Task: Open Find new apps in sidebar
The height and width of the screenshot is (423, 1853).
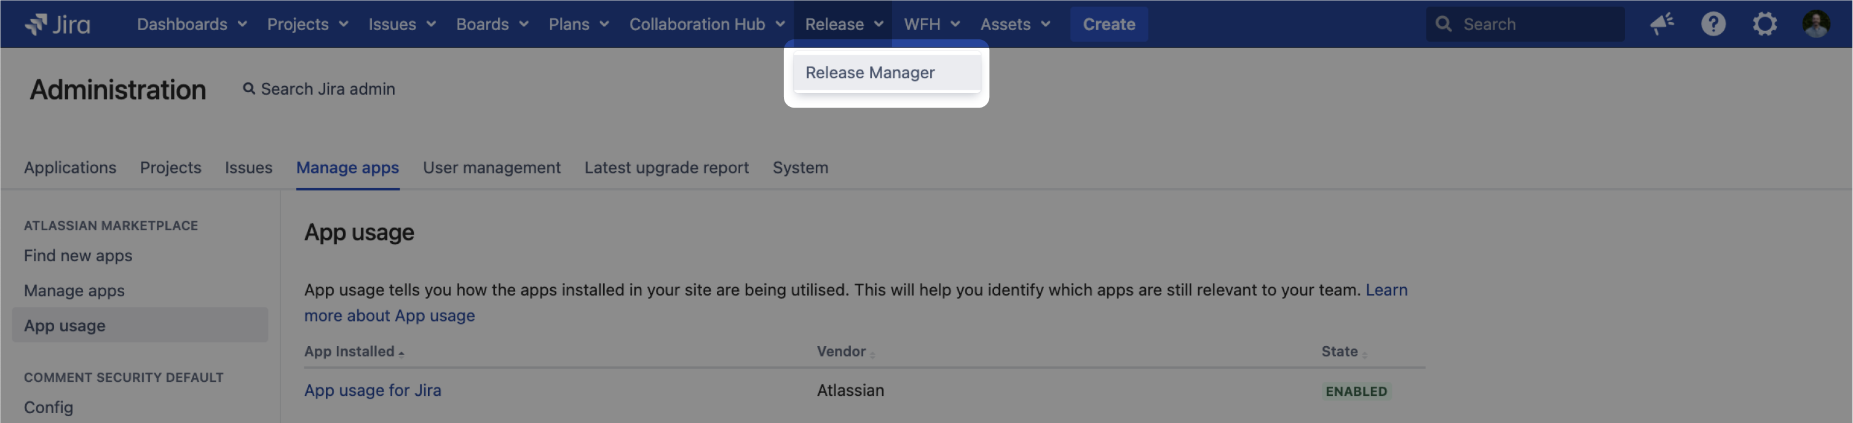Action: 77,256
